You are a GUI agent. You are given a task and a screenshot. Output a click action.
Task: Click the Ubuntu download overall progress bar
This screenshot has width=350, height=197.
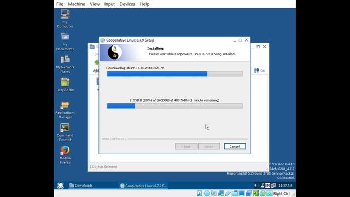tap(174, 73)
